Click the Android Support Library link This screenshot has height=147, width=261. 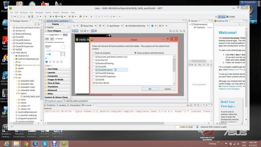(x=232, y=86)
